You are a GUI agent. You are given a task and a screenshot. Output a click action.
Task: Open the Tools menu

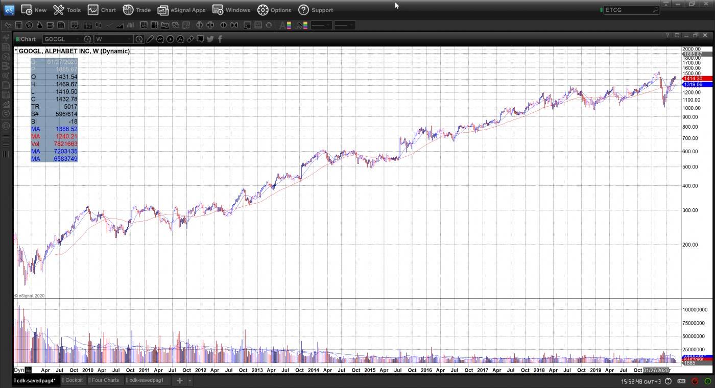pyautogui.click(x=67, y=10)
